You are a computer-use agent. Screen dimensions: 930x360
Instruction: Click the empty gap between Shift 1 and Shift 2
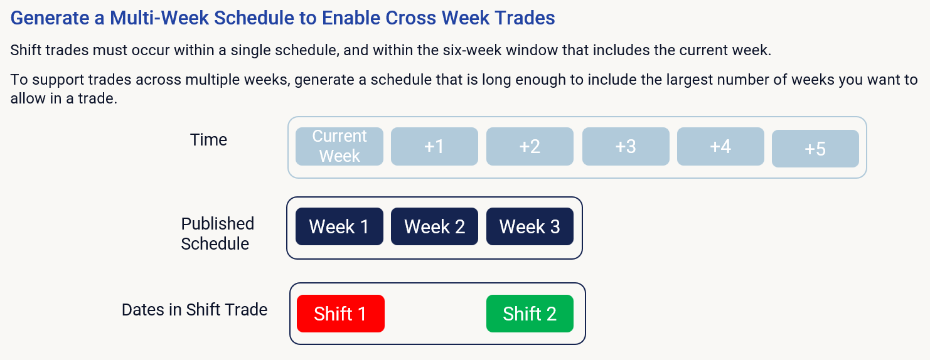(x=435, y=314)
